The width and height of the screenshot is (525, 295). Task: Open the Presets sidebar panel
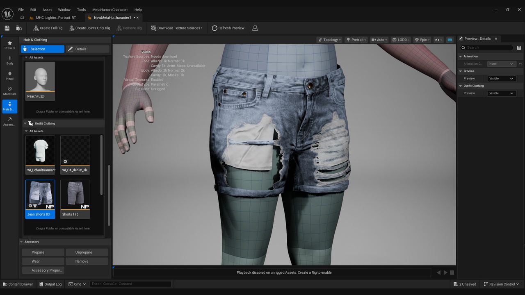tap(10, 45)
